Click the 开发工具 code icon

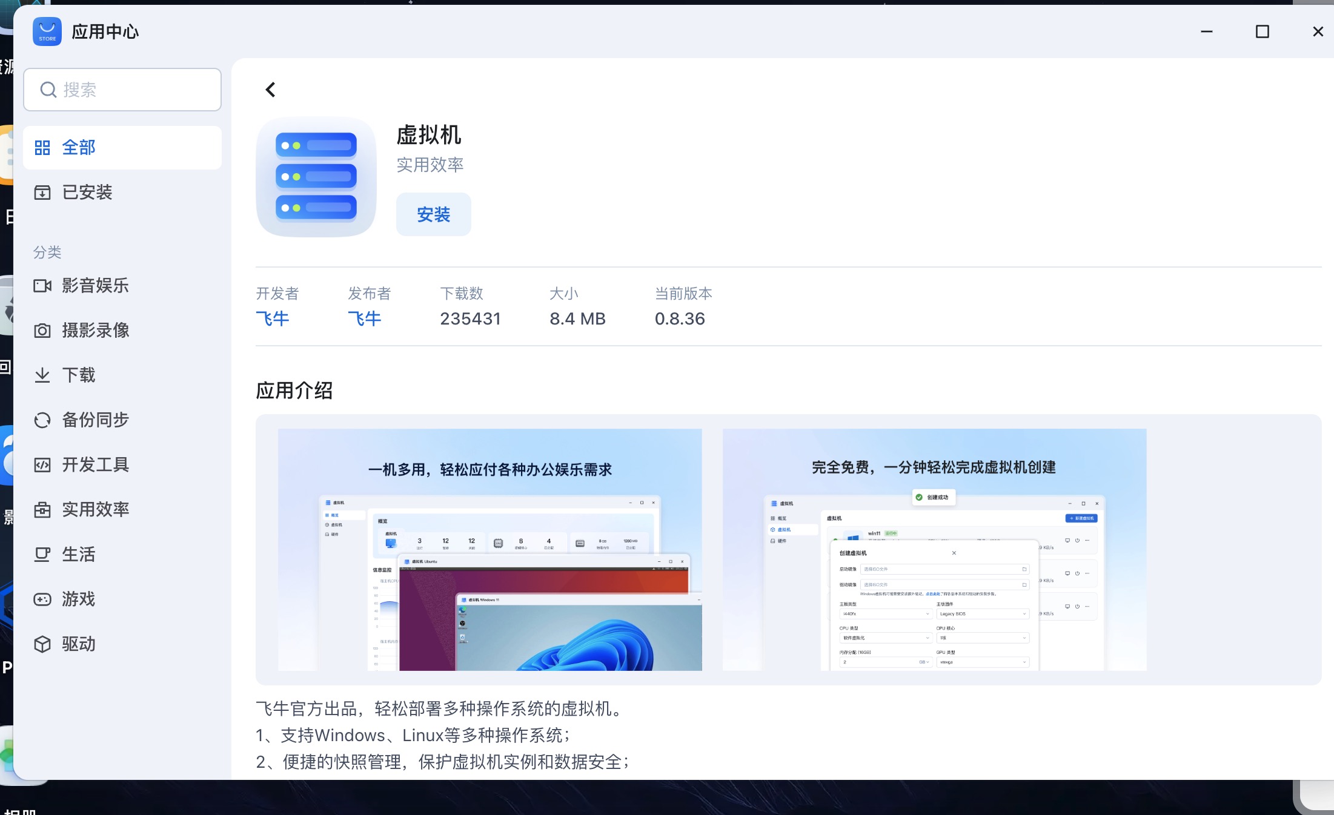pyautogui.click(x=42, y=465)
